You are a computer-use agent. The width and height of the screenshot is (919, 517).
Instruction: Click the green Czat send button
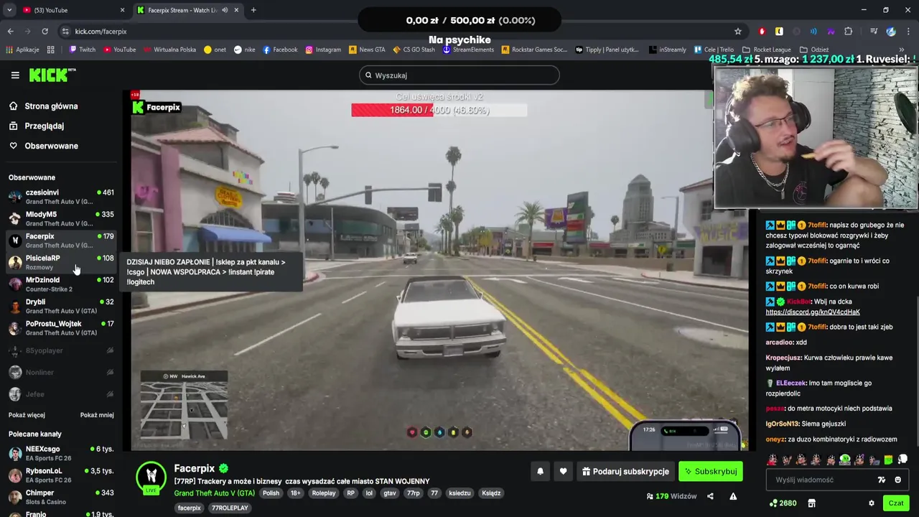895,503
